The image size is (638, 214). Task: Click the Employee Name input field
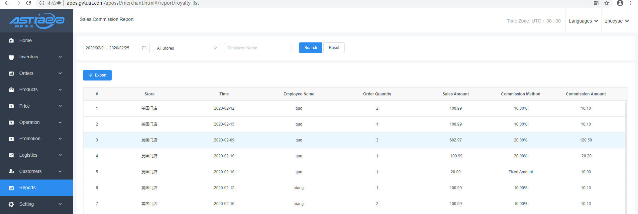coord(258,48)
